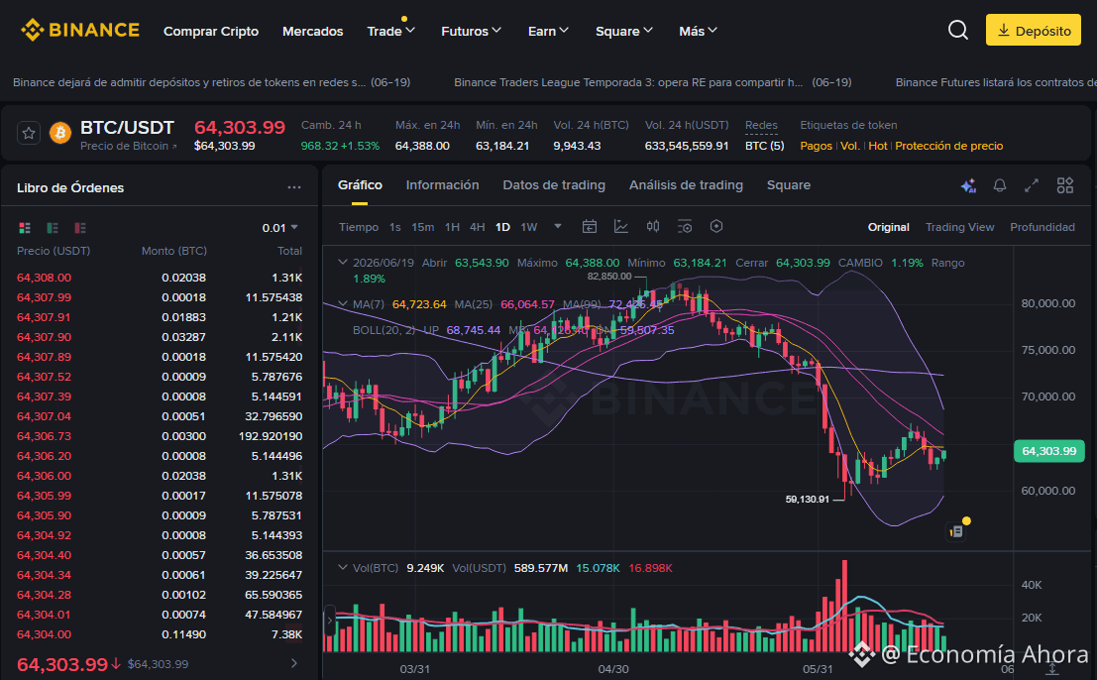Collapse the Vol(BTC) indicator chevron
1097x680 pixels.
point(342,567)
